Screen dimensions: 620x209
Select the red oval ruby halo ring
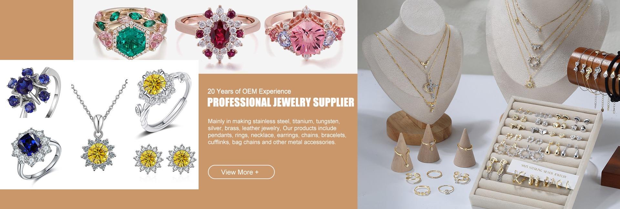(x=218, y=32)
